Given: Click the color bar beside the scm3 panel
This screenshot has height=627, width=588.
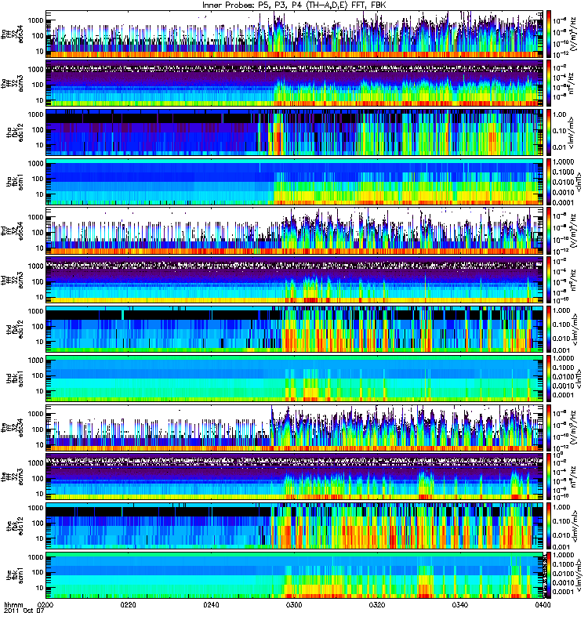Looking at the screenshot, I should coord(549,477).
